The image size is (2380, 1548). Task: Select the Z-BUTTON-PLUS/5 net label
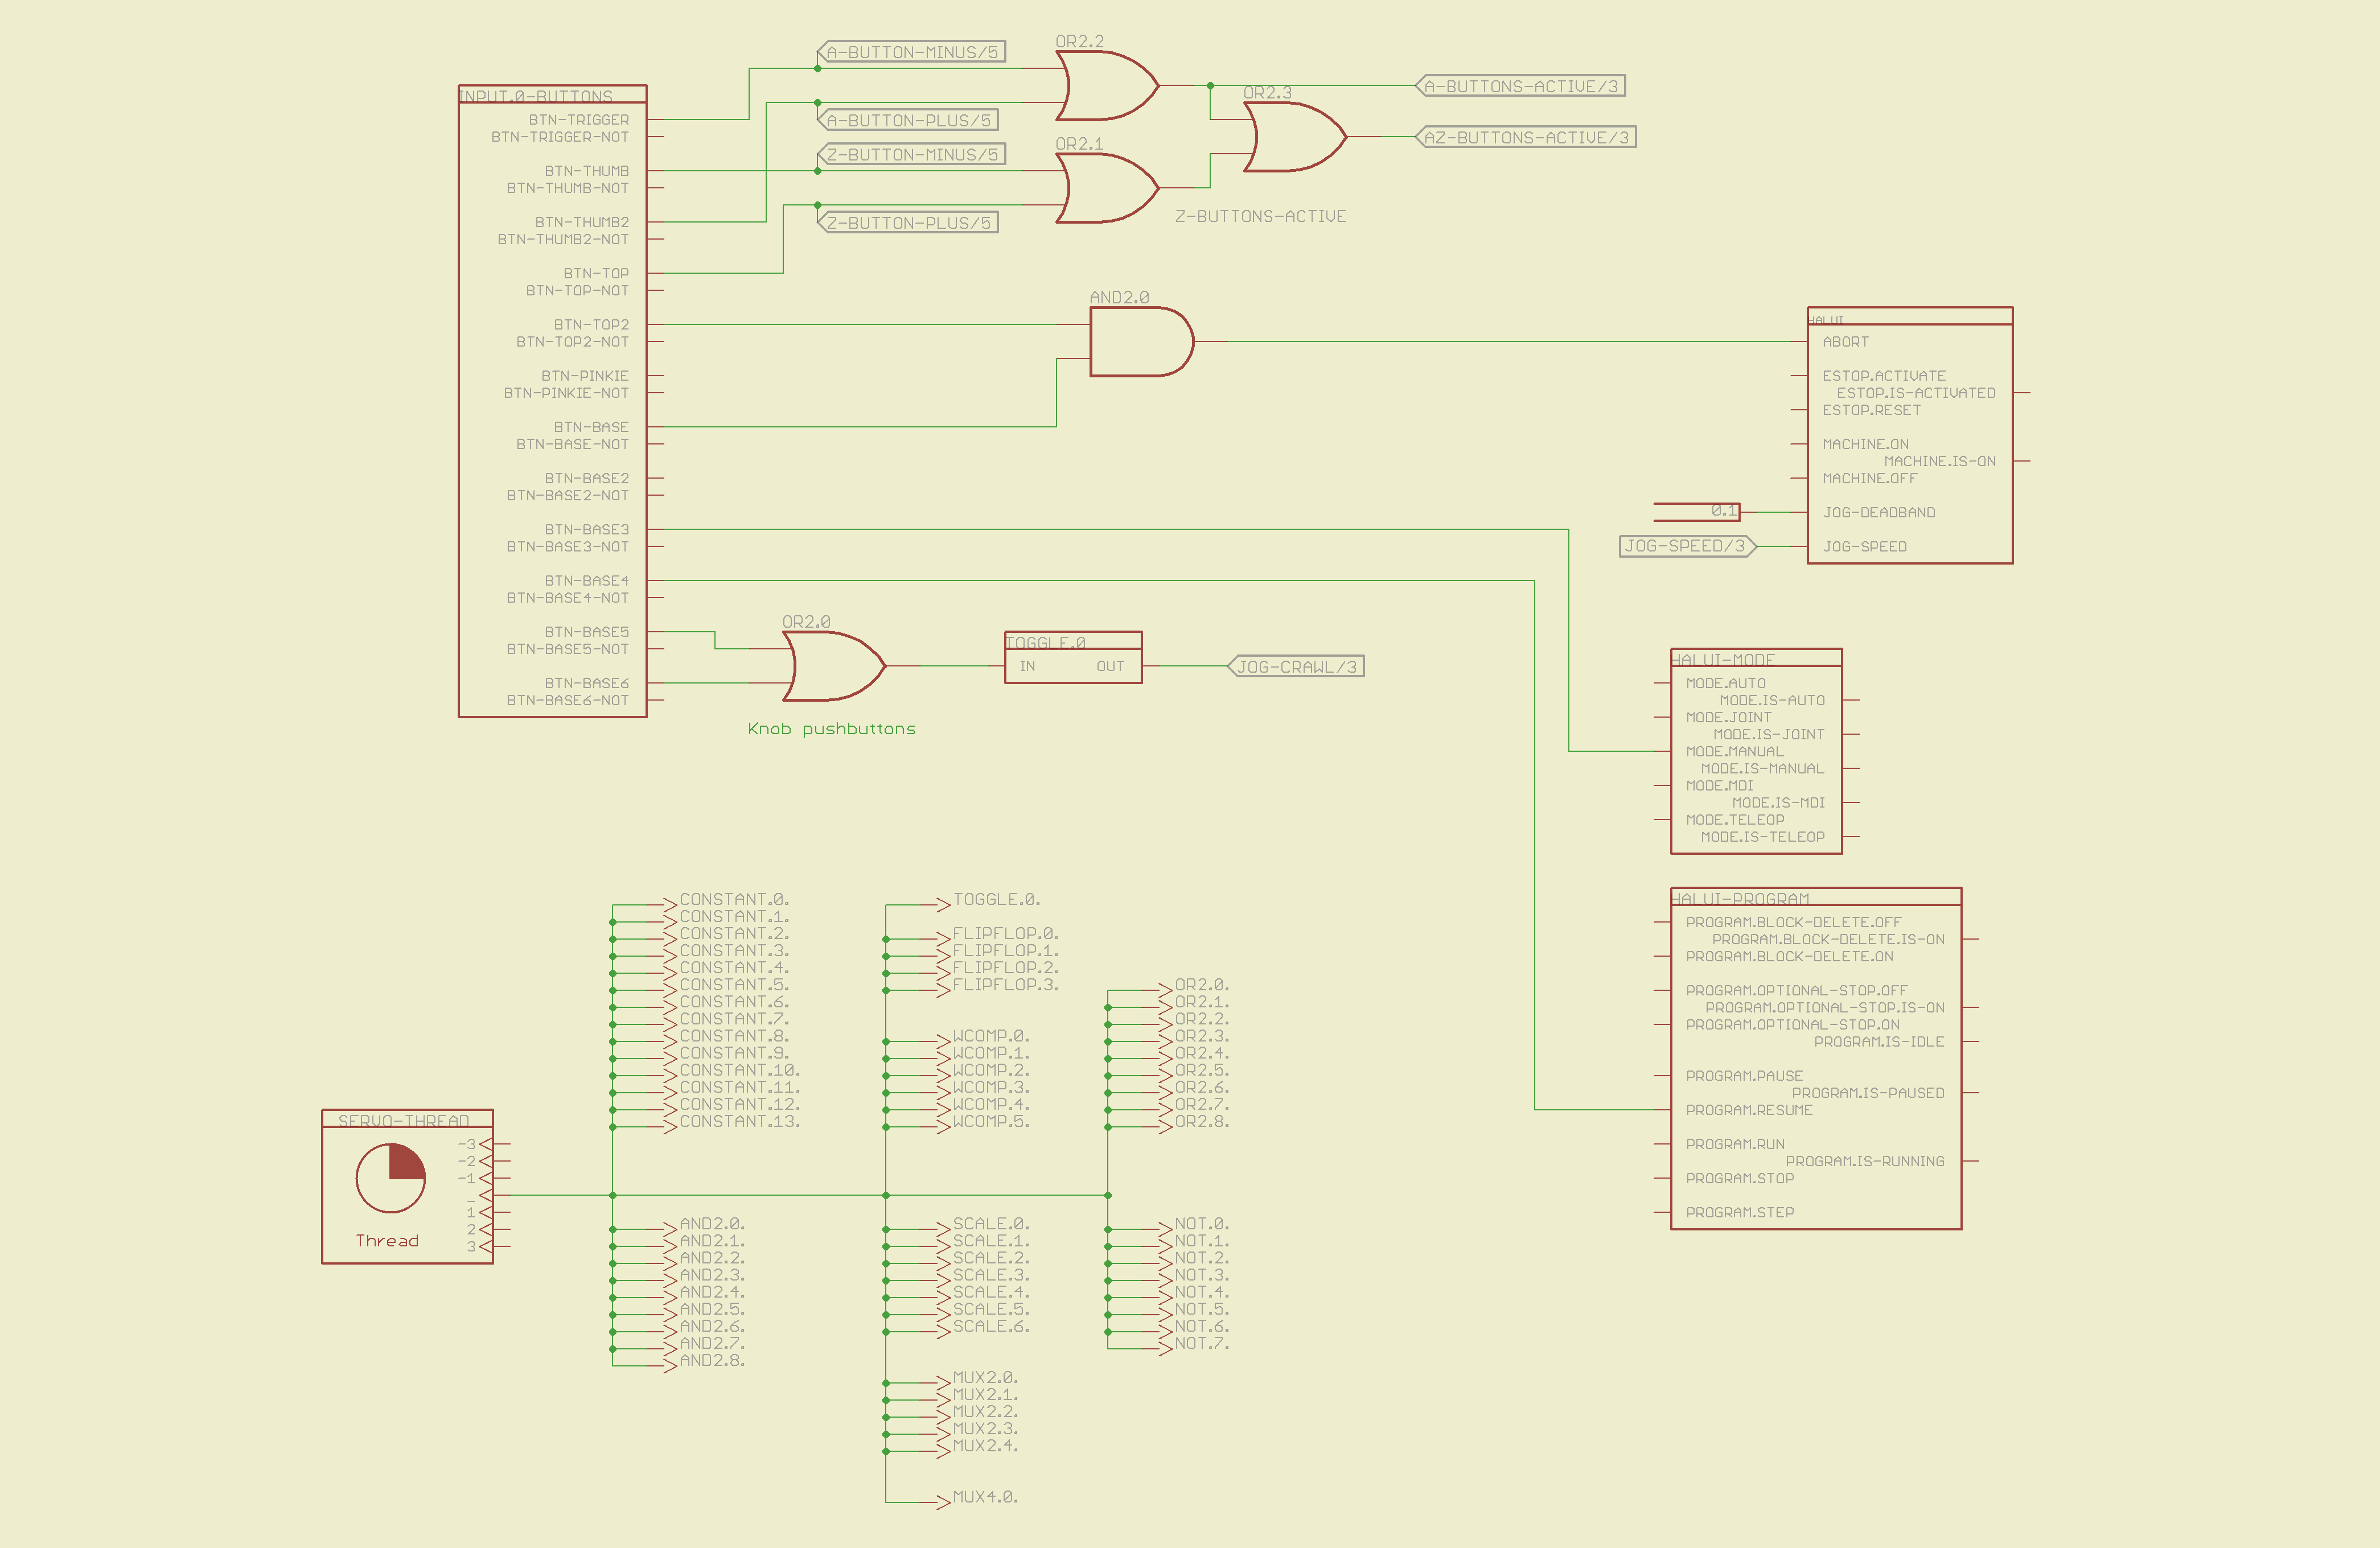tap(908, 223)
